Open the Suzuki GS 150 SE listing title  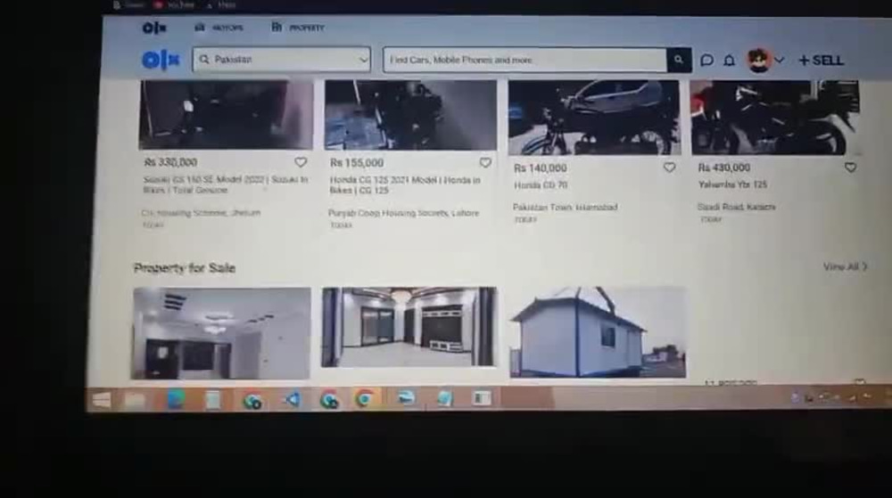click(x=226, y=184)
